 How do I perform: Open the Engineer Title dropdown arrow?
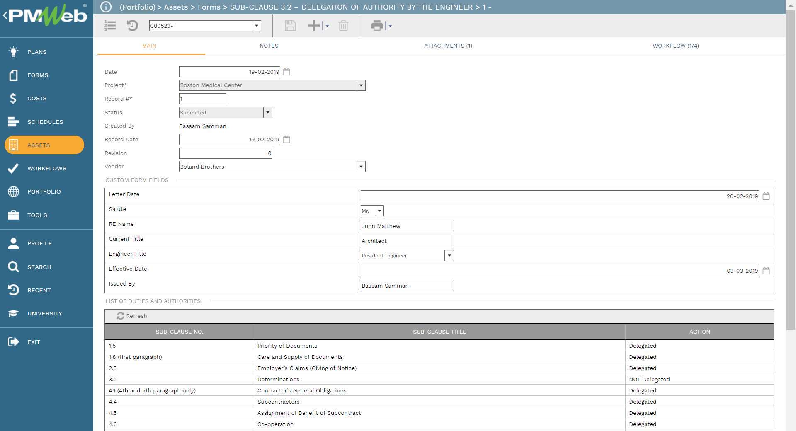click(x=449, y=256)
